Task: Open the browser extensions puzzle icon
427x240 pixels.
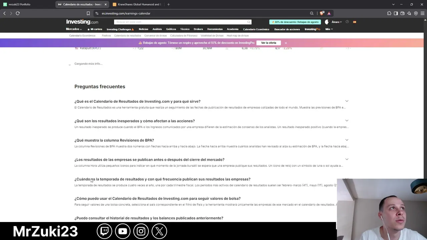Action: (x=389, y=13)
